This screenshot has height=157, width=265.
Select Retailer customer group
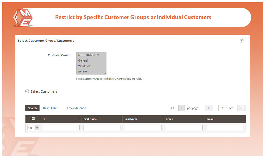(x=83, y=72)
